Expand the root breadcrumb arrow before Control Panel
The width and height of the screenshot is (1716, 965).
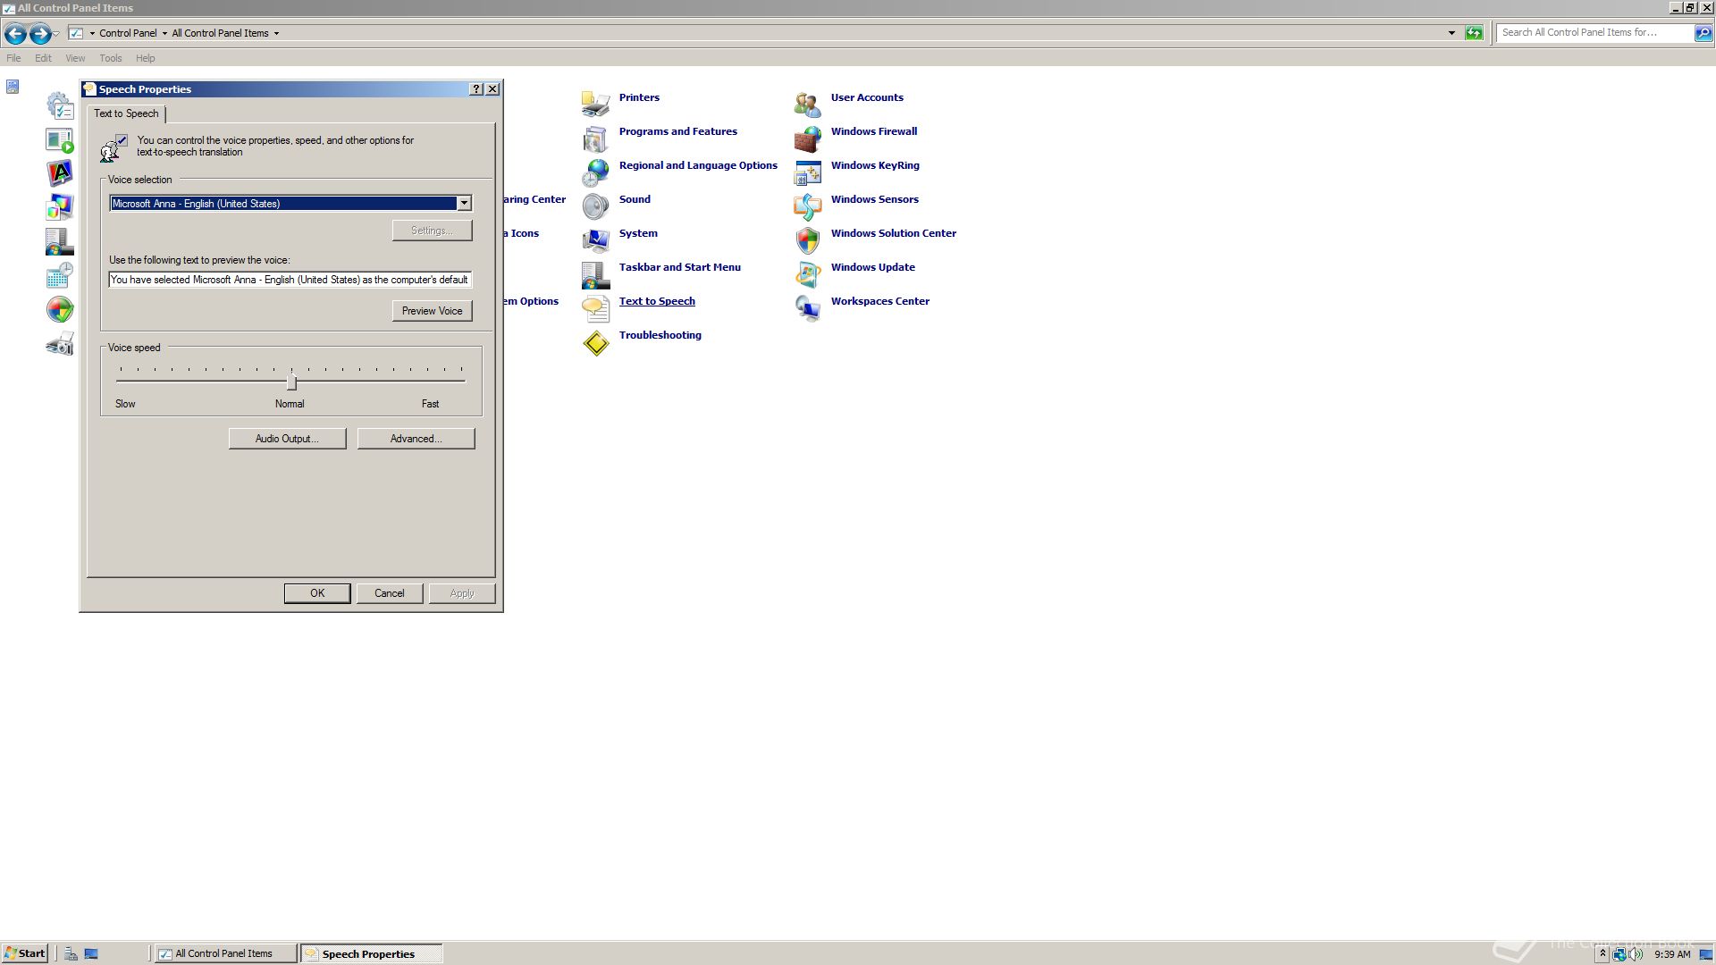(92, 33)
